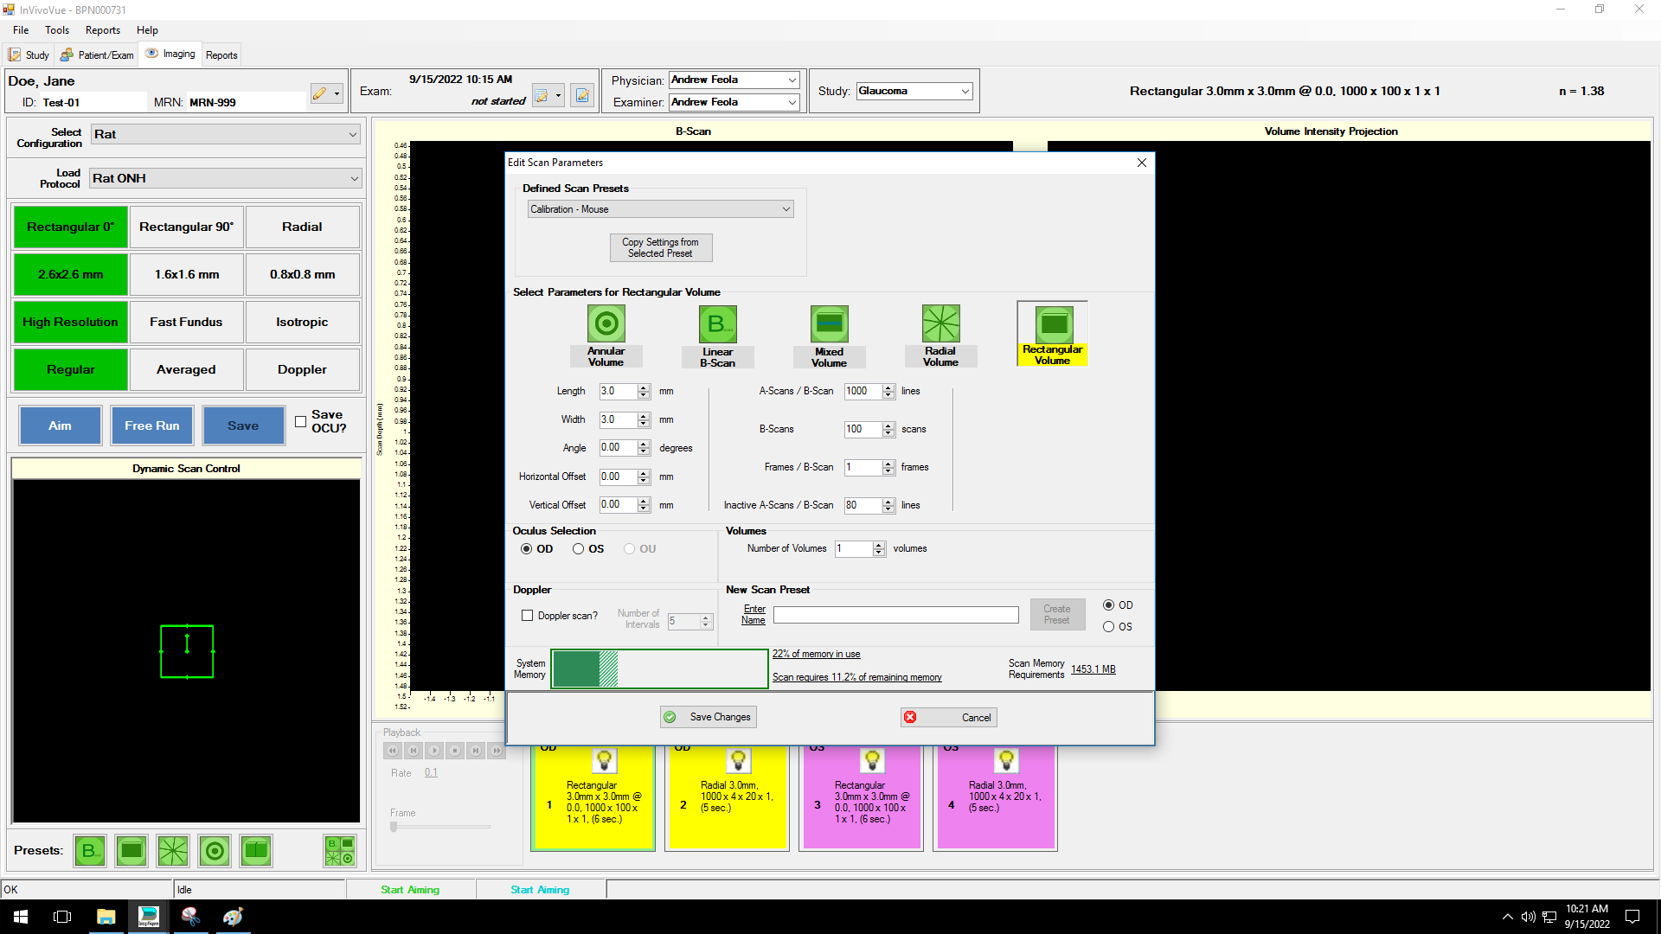Select the Mixed Volume scan icon
This screenshot has width=1661, height=934.
[x=829, y=324]
